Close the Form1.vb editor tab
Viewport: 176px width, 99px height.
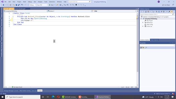pyautogui.click(x=13, y=9)
